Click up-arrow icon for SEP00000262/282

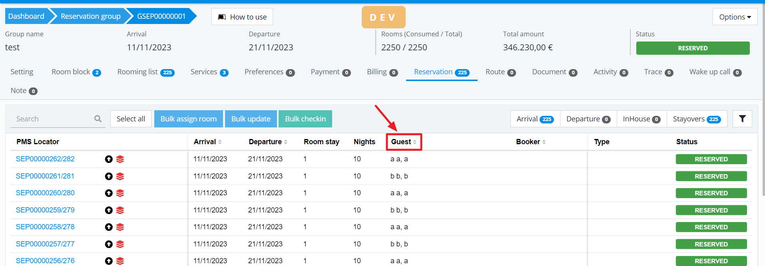point(109,159)
